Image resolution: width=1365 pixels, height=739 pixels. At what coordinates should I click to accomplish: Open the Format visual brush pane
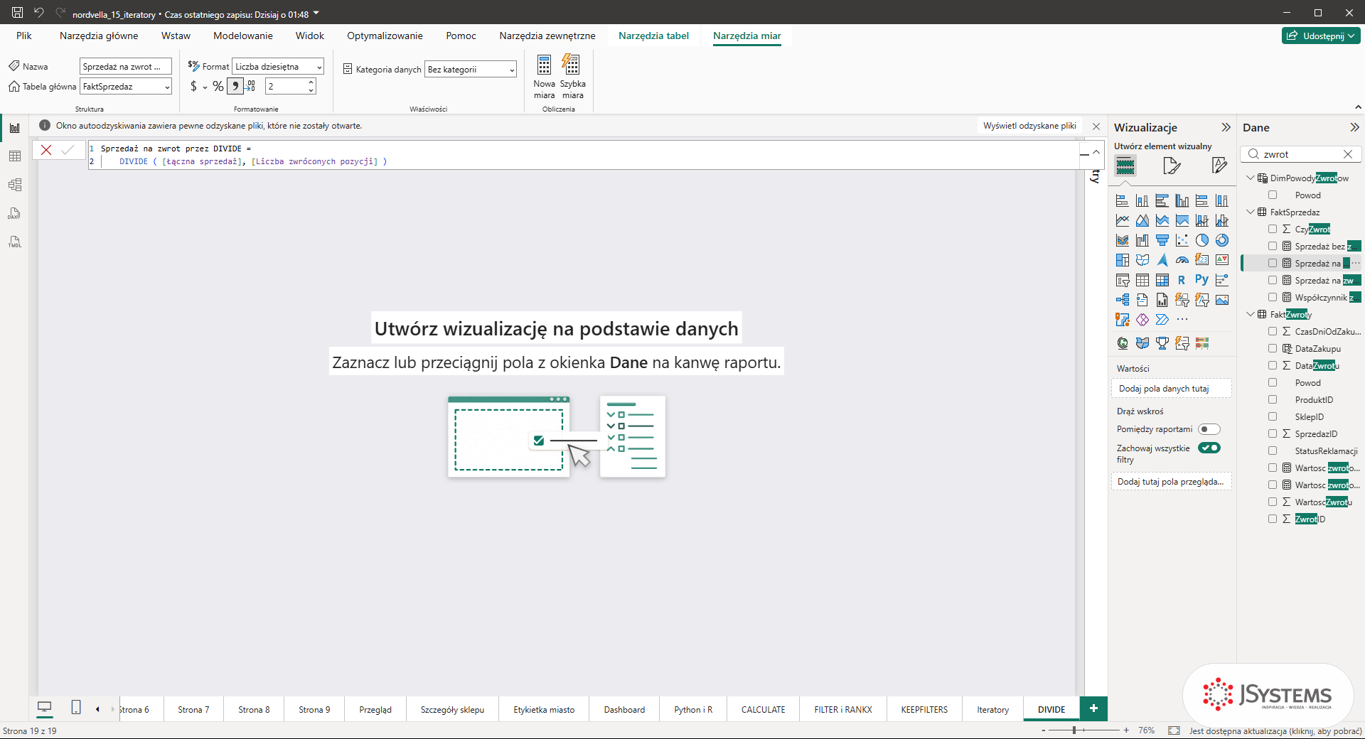pyautogui.click(x=1172, y=166)
